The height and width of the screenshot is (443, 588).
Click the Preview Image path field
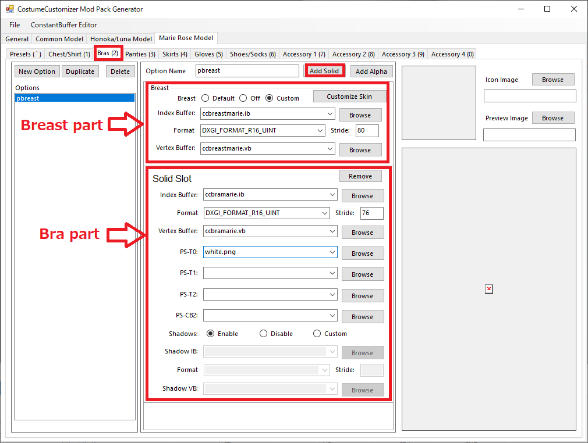[x=530, y=135]
